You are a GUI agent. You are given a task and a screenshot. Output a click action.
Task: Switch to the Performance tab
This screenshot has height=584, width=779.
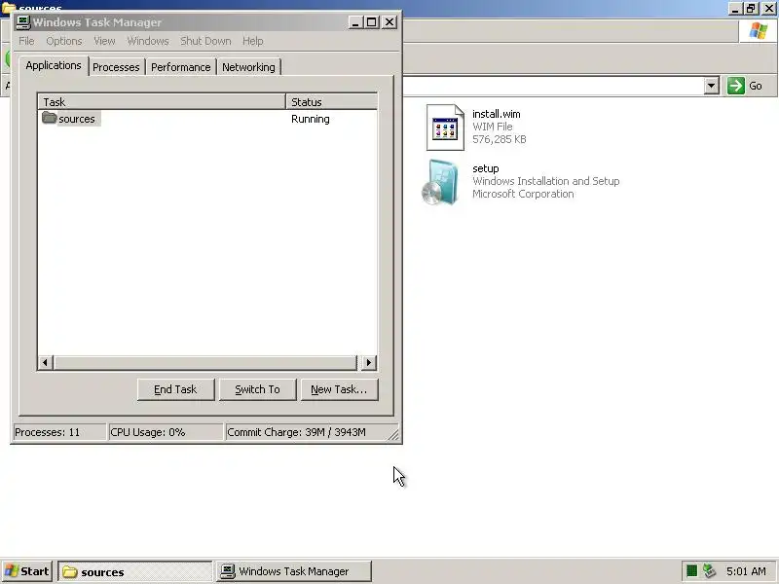pyautogui.click(x=181, y=67)
